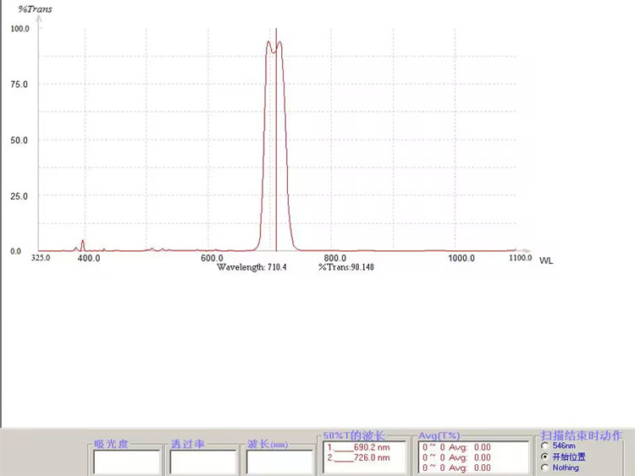Screen dimensions: 635x476
Task: Click the second Avg(T%) range row
Action: tap(456, 457)
